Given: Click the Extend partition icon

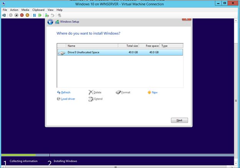Looking at the screenshot, I should click(x=91, y=99).
